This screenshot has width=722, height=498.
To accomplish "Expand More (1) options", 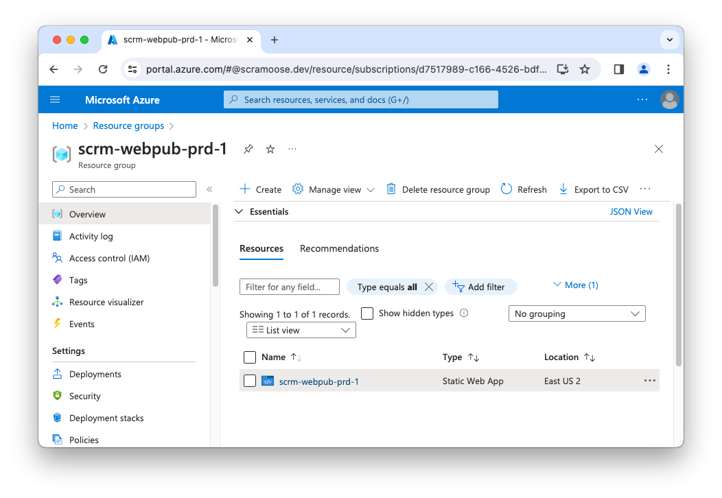I will pyautogui.click(x=576, y=285).
